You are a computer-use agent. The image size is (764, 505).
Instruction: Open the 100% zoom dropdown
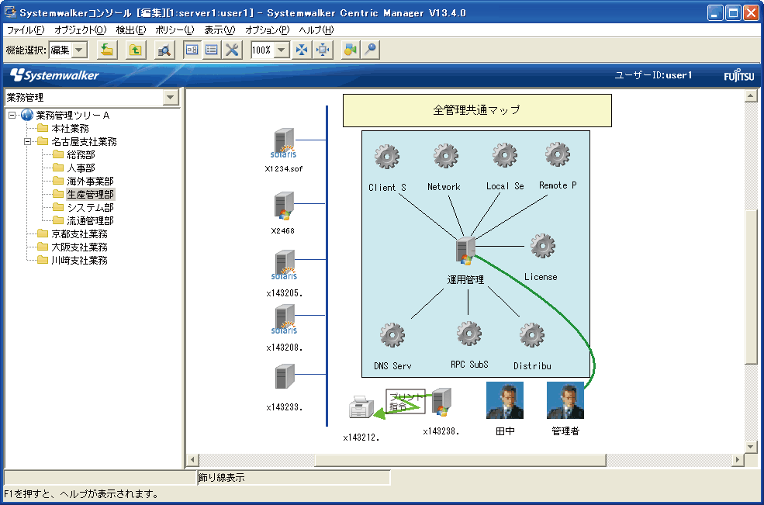click(x=282, y=50)
